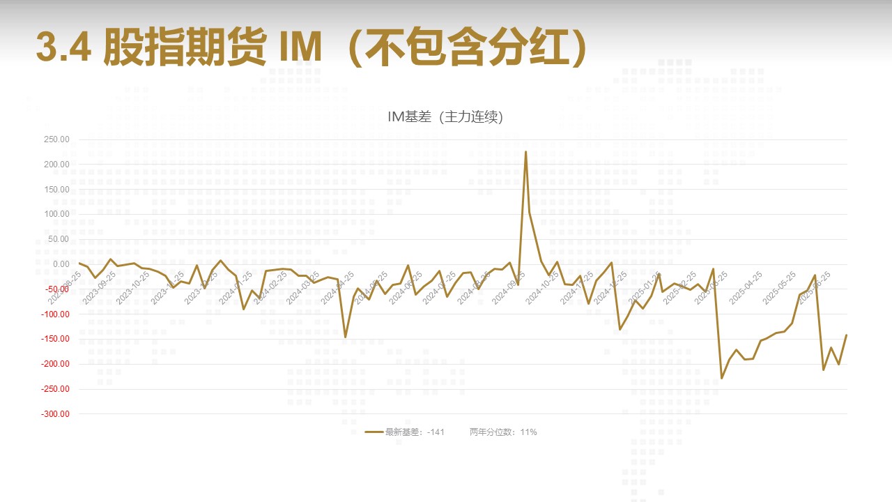Viewport: 892px width, 502px height.
Task: Click the 2025-05-25 x-axis date label
Action: pos(780,287)
